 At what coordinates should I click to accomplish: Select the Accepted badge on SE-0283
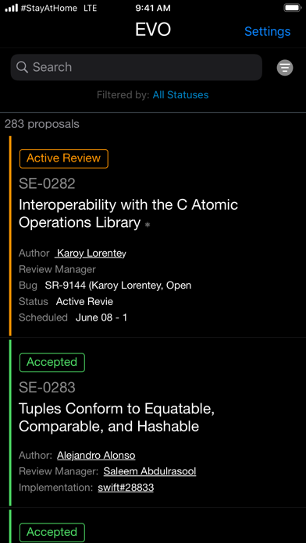coord(52,363)
